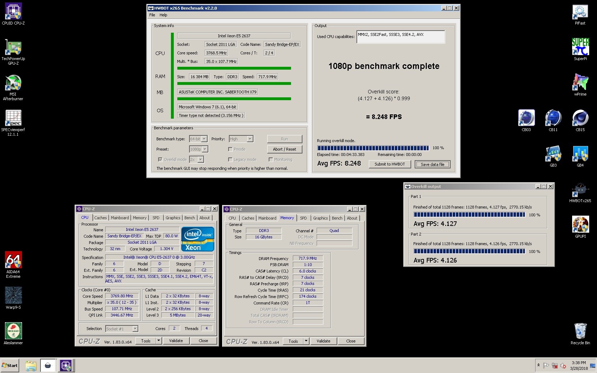597x373 pixels.
Task: Click the Tools button in left CPU-Z window
Action: click(x=146, y=341)
